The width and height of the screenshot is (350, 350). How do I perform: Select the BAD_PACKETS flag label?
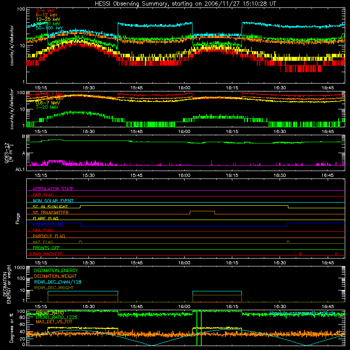(48, 254)
